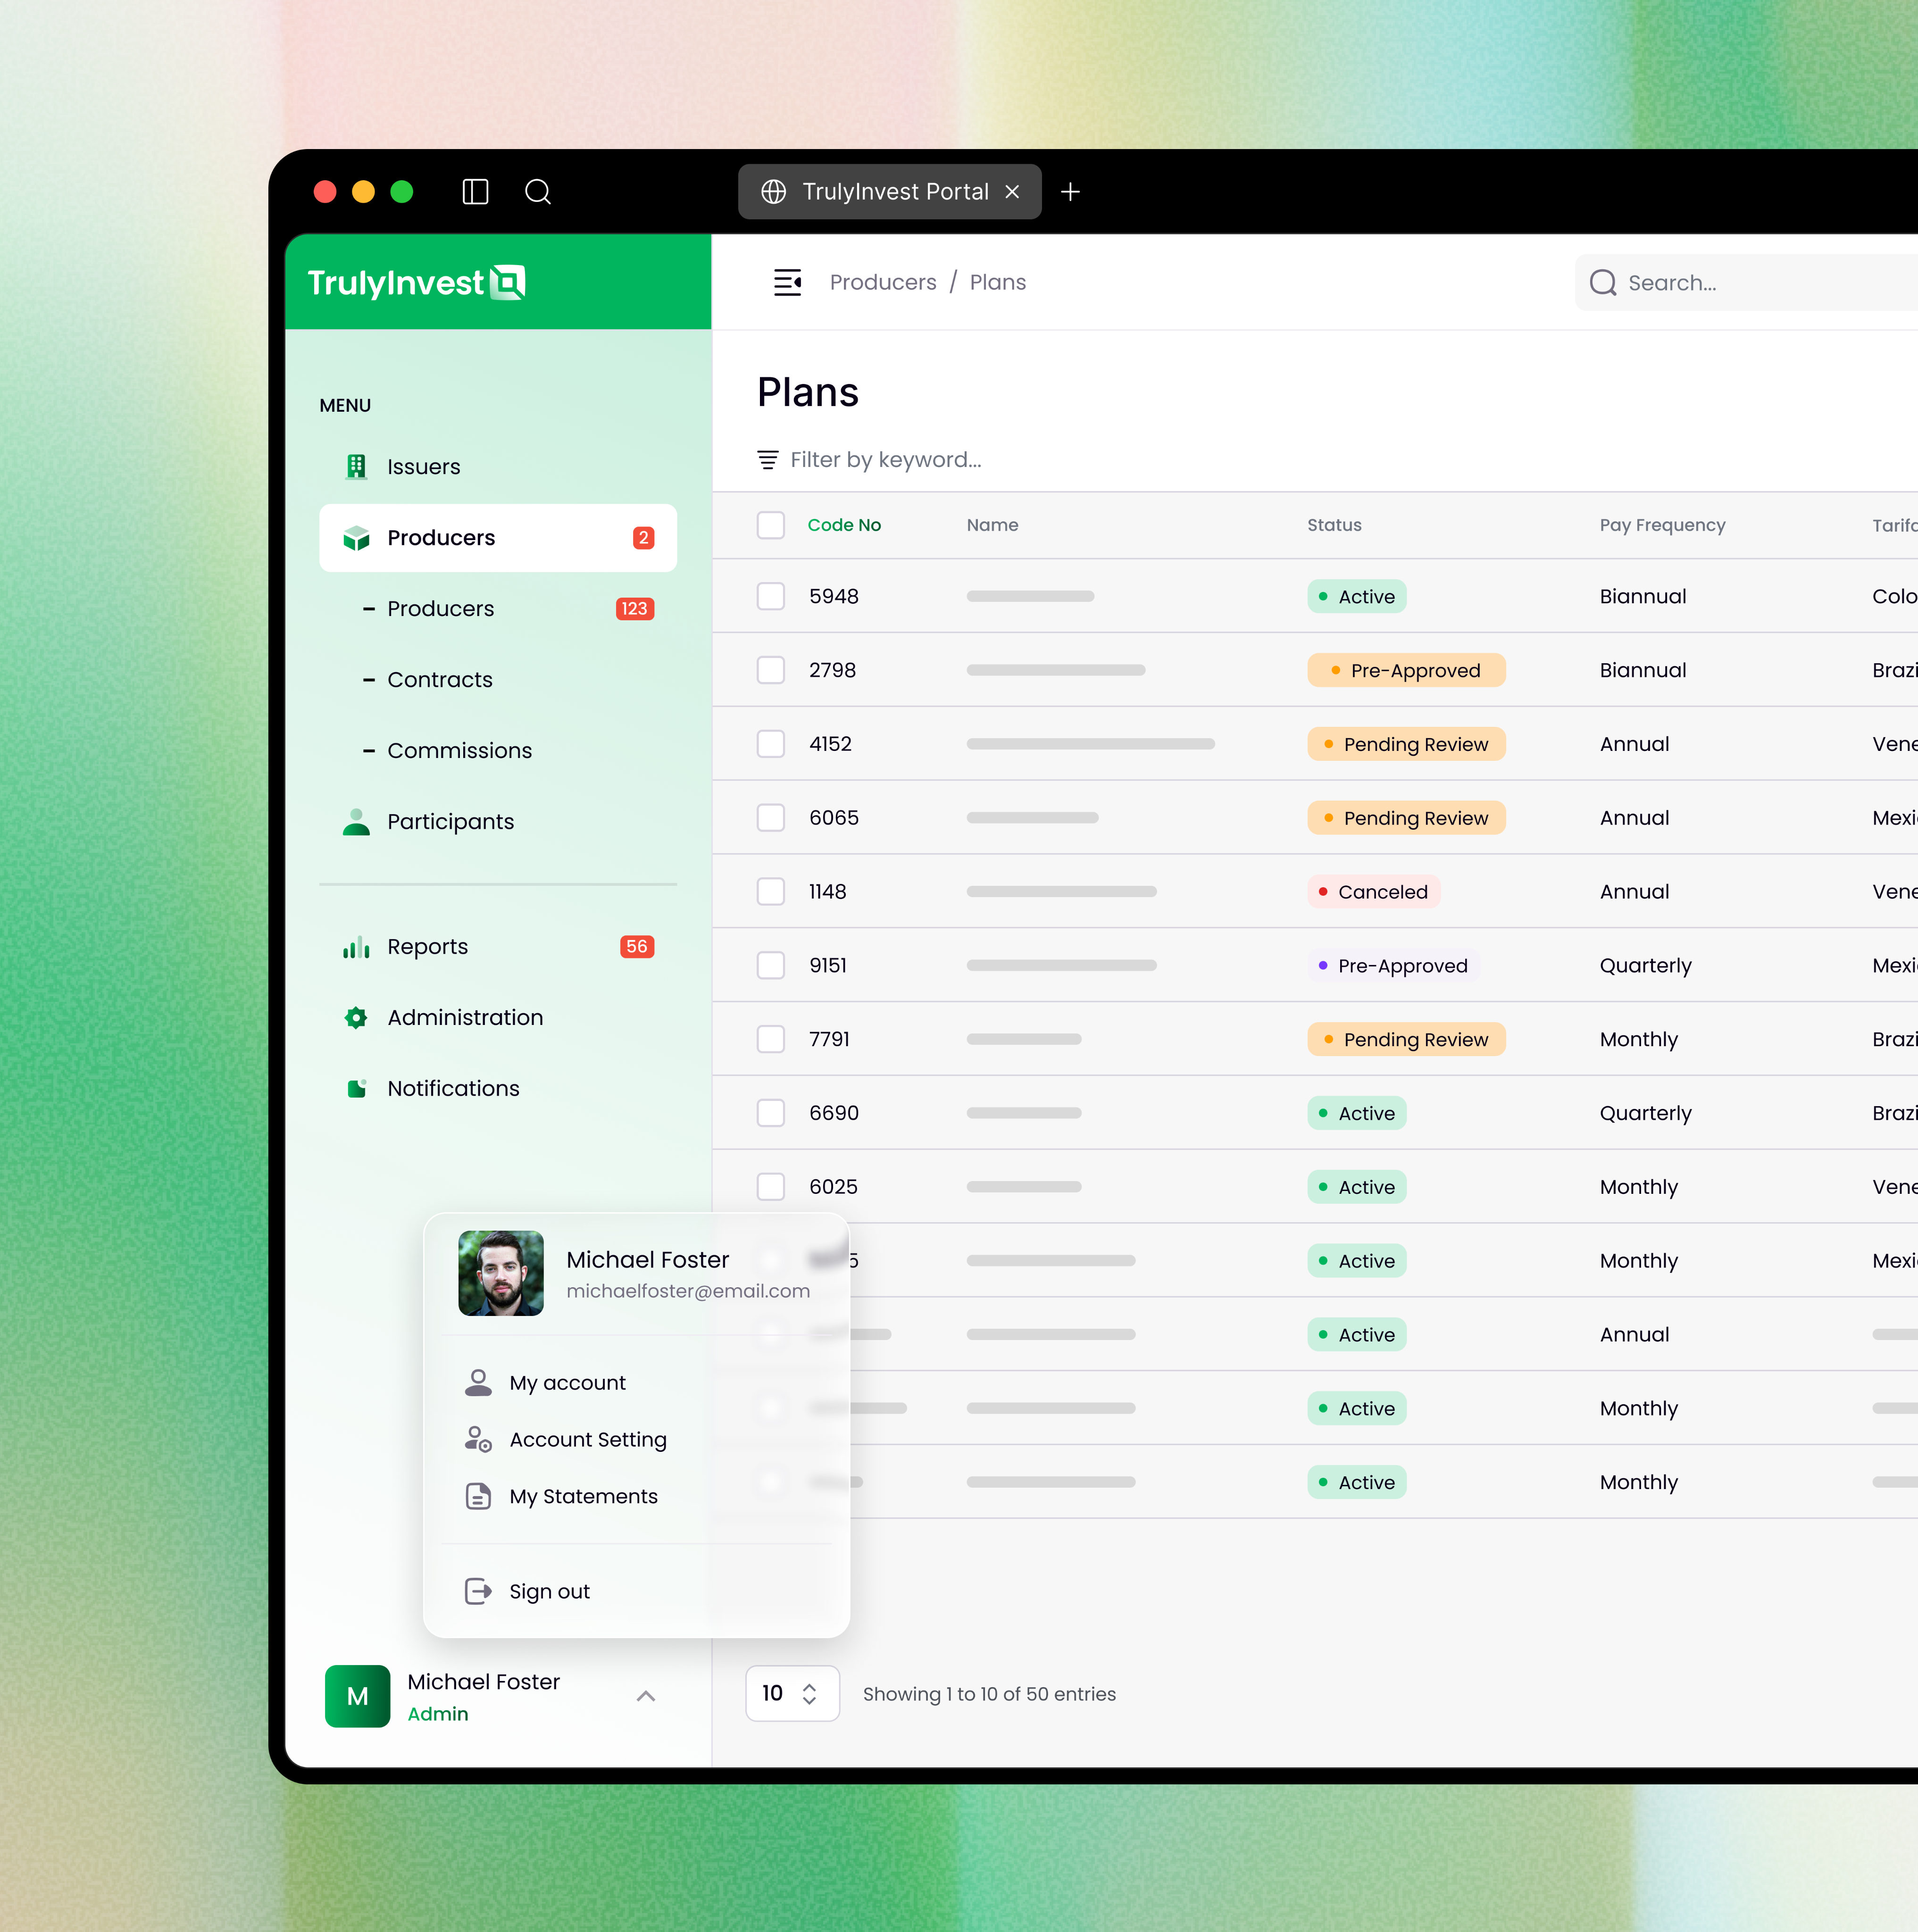Click Michael Foster's profile photo
Viewport: 1918px width, 1932px height.
tap(501, 1273)
